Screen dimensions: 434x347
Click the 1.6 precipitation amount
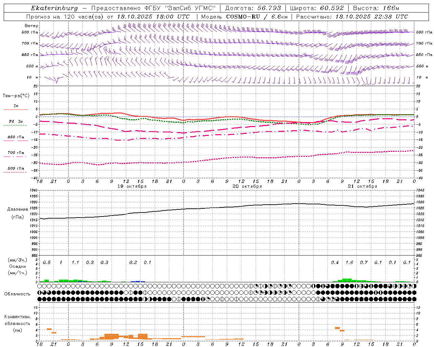pos(349,263)
